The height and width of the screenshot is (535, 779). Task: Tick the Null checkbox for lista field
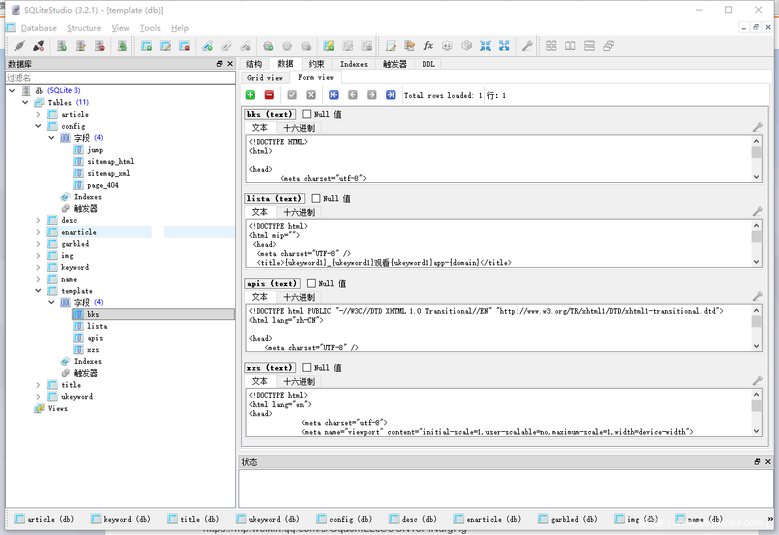click(x=316, y=199)
